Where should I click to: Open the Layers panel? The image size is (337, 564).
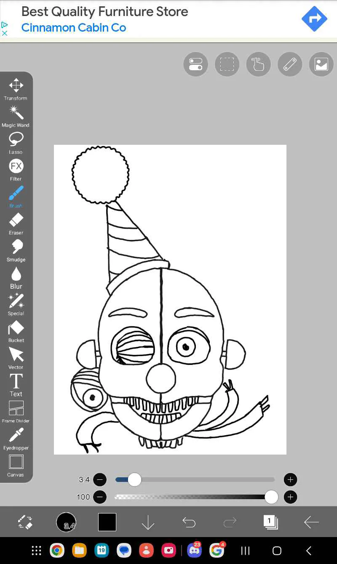270,522
